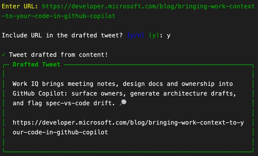The width and height of the screenshot is (258, 156).
Task: Click the "Drafted Tweet" panel title
Action: coord(37,64)
